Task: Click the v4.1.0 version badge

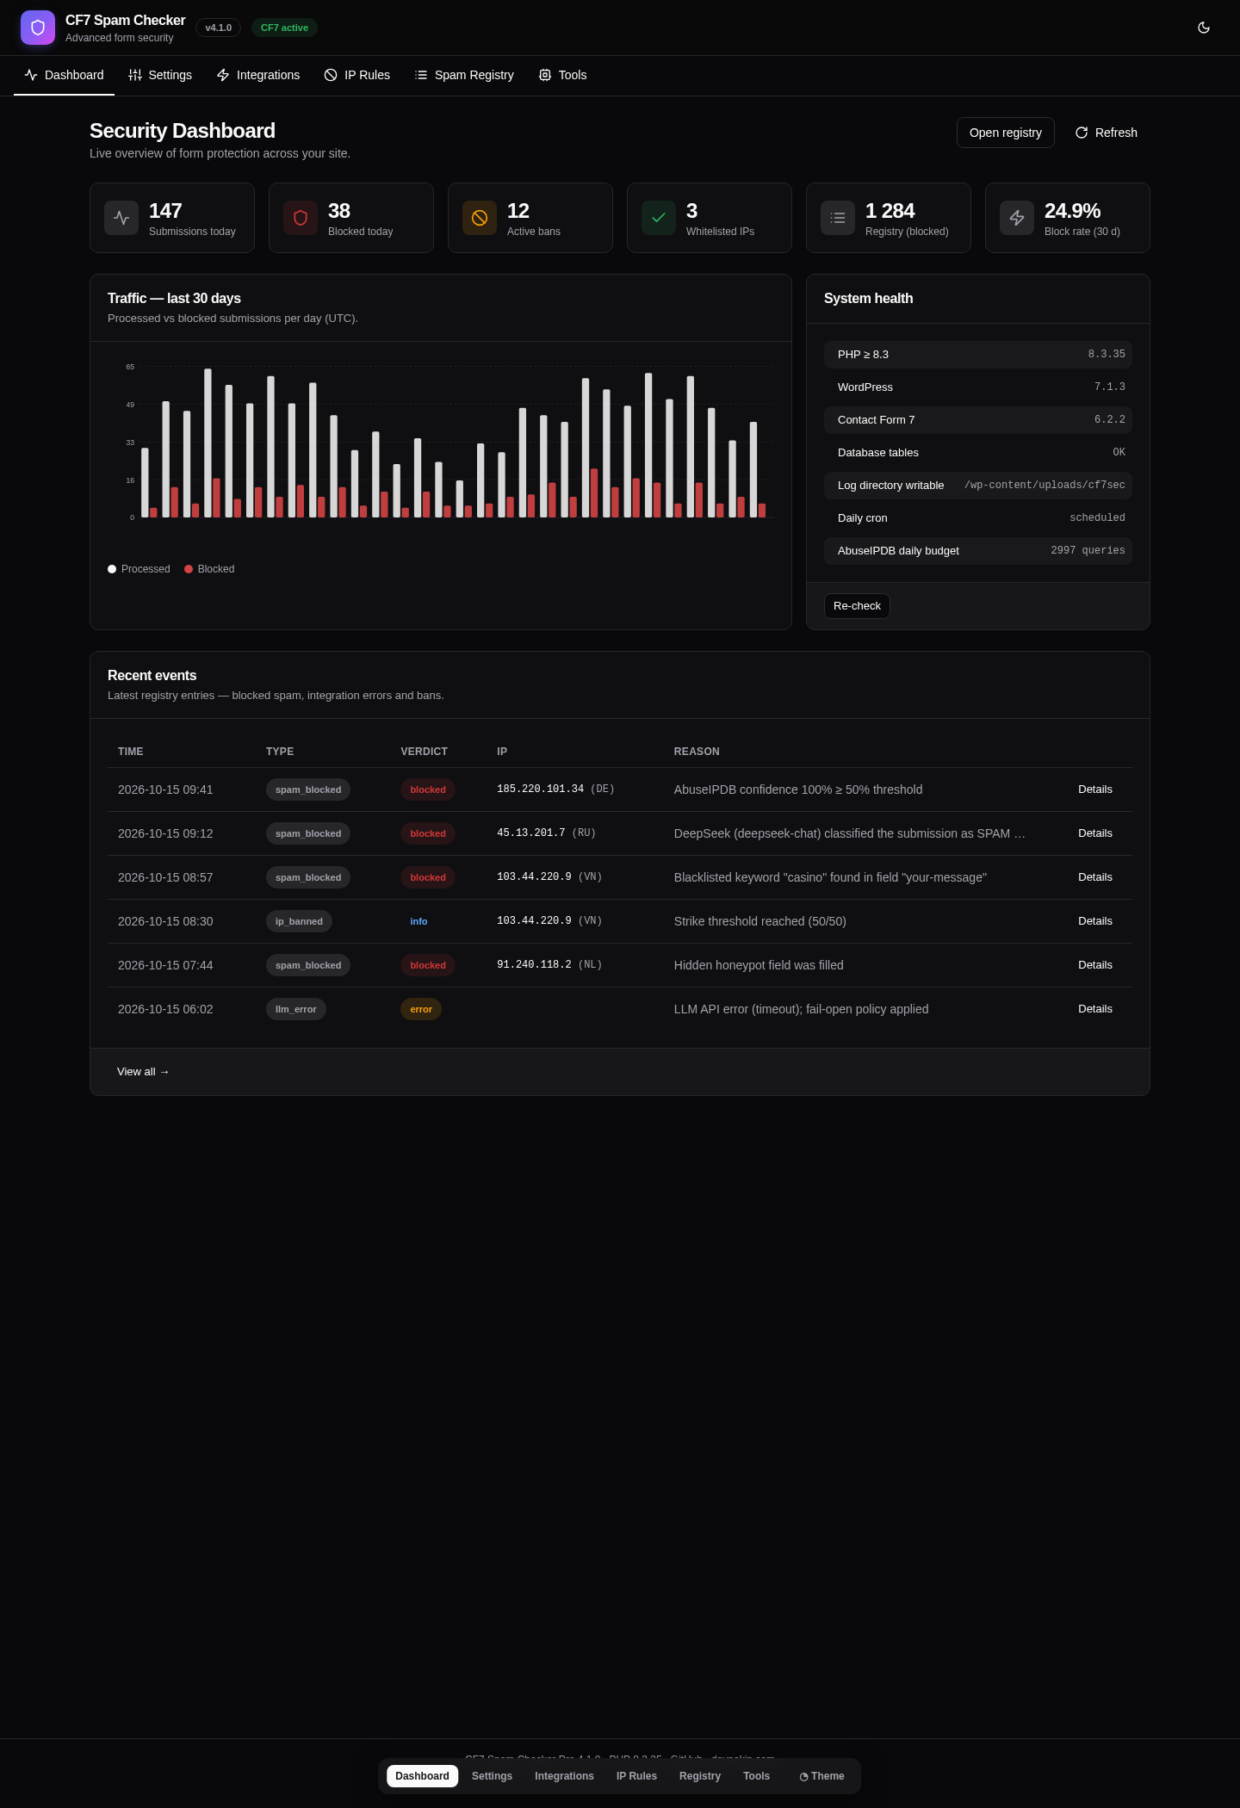Action: (218, 28)
